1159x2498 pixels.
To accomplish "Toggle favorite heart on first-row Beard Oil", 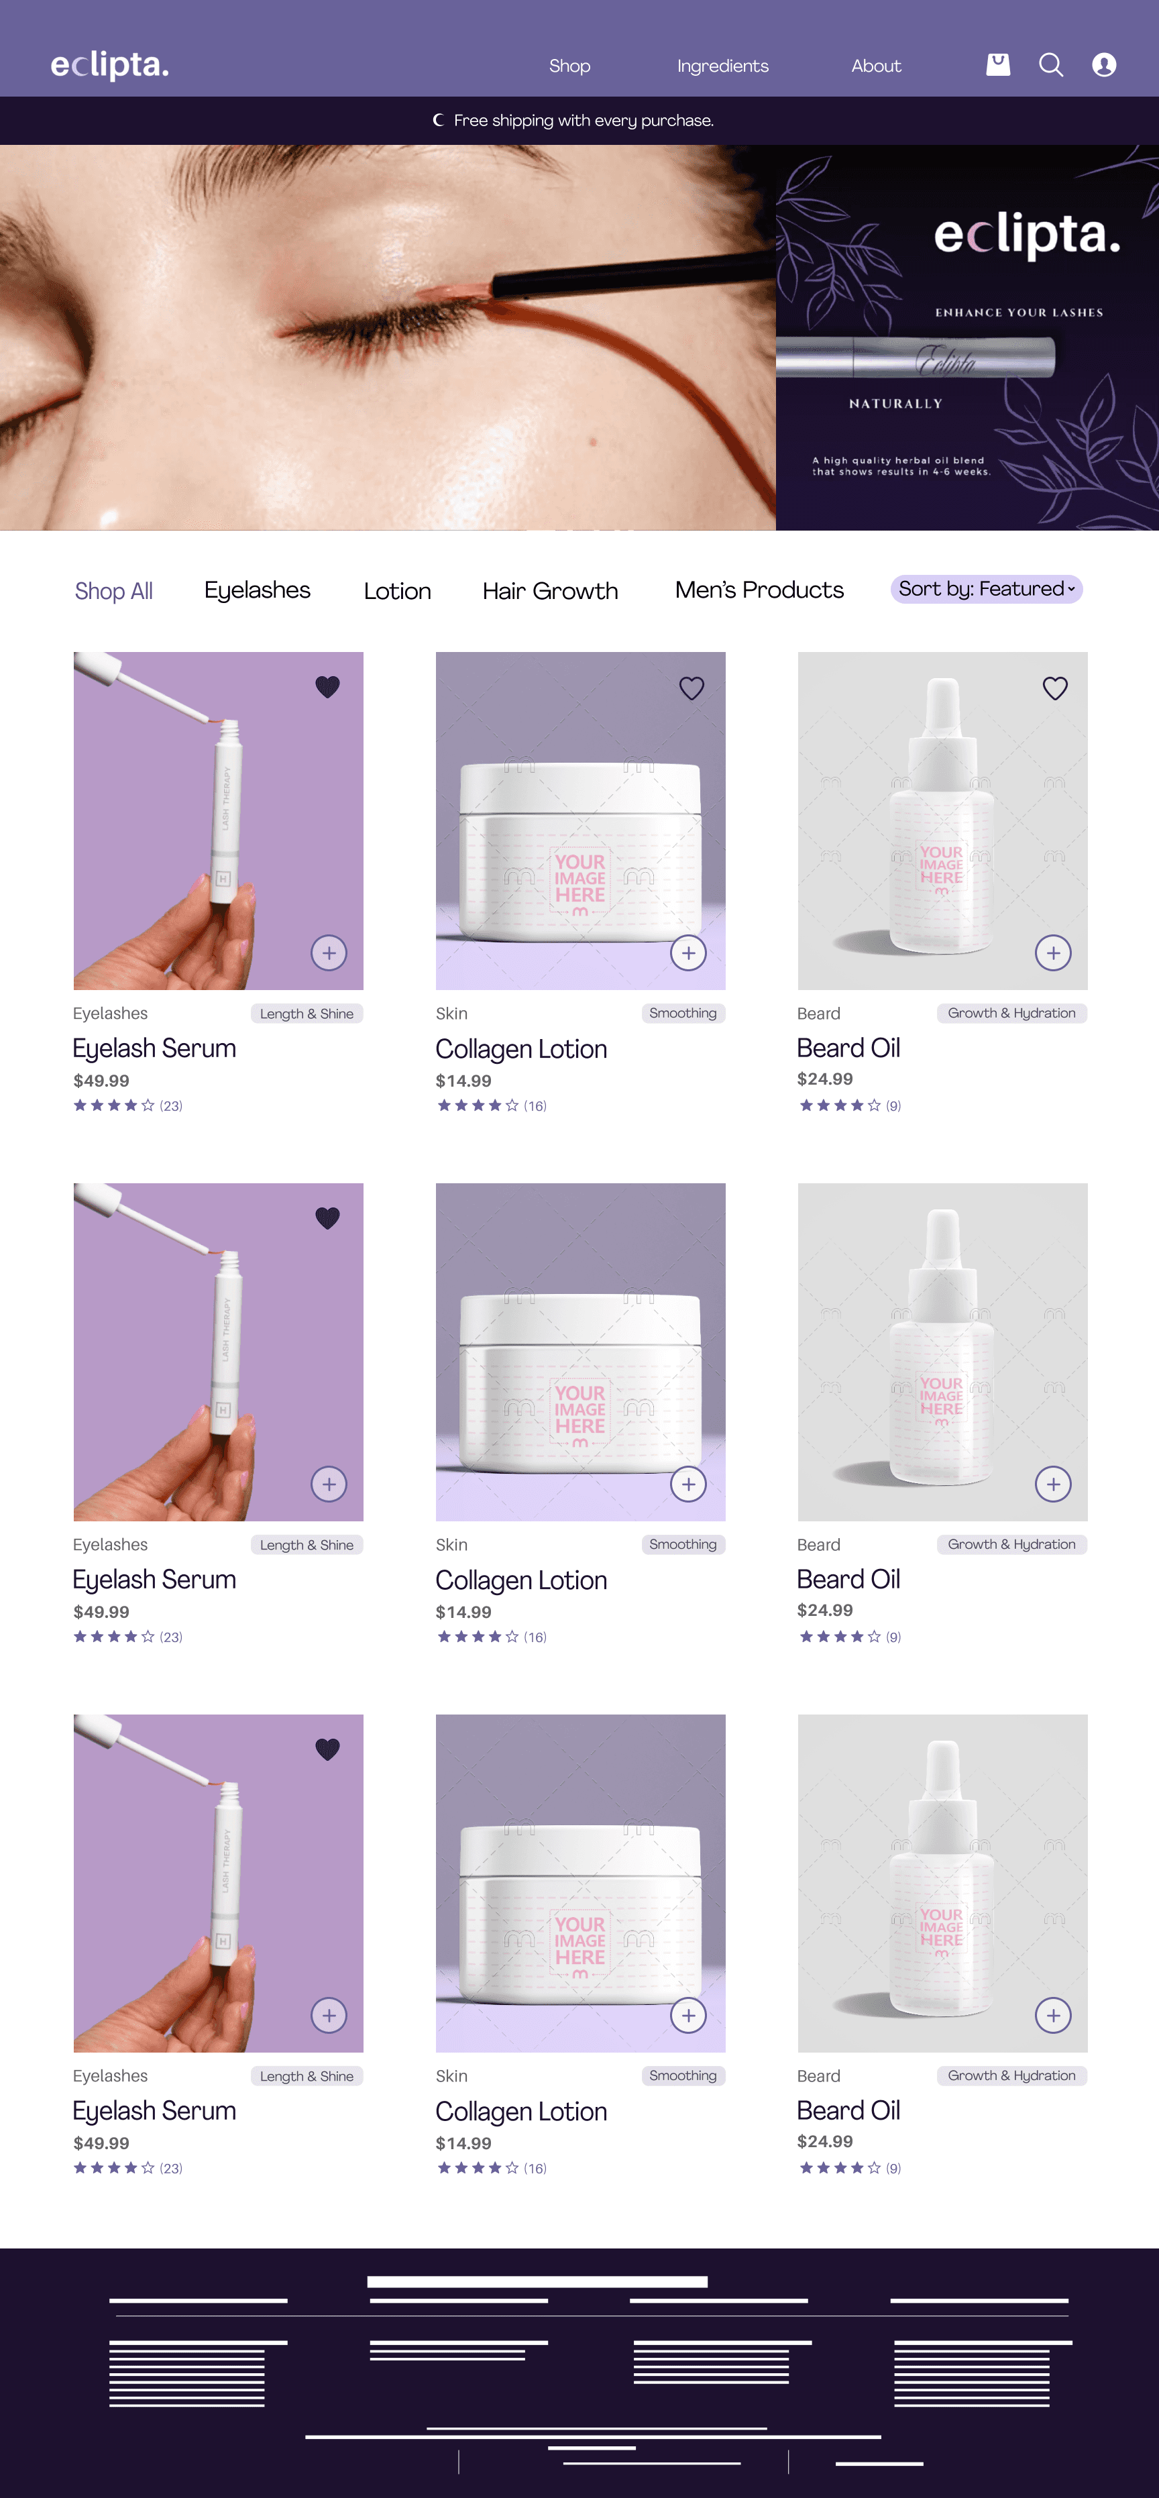I will pos(1055,688).
